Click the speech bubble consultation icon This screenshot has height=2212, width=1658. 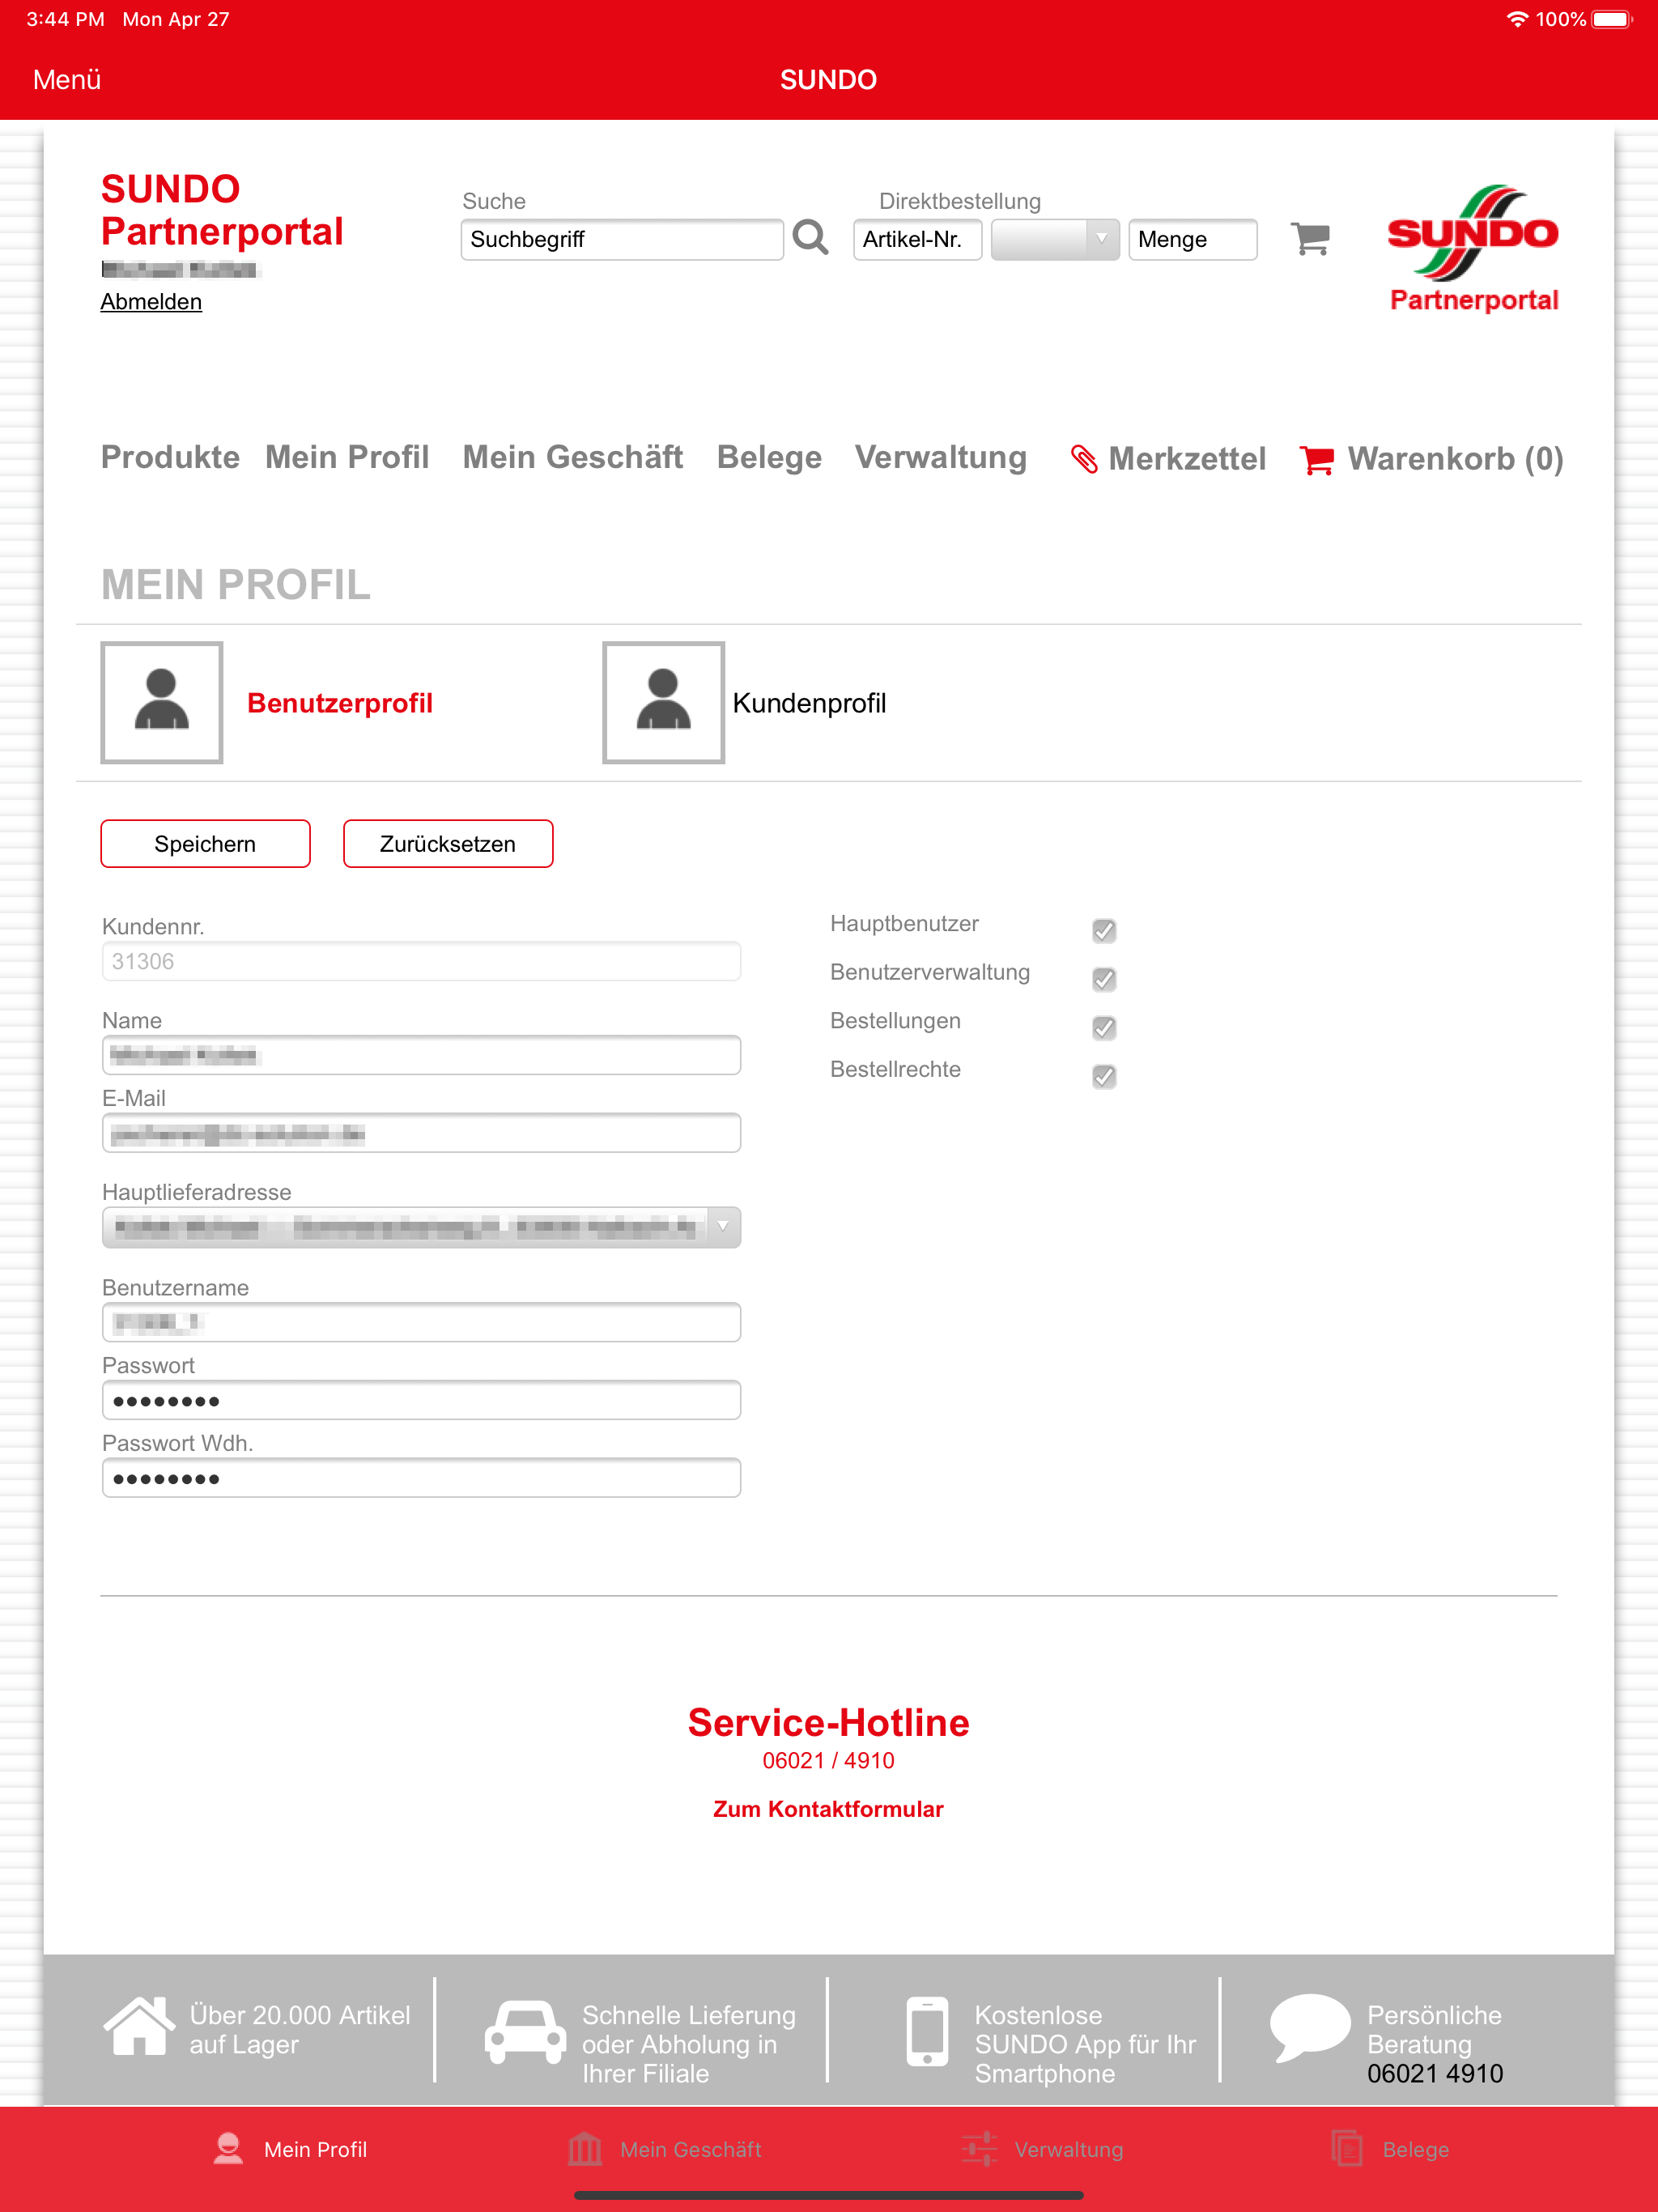click(1310, 2027)
